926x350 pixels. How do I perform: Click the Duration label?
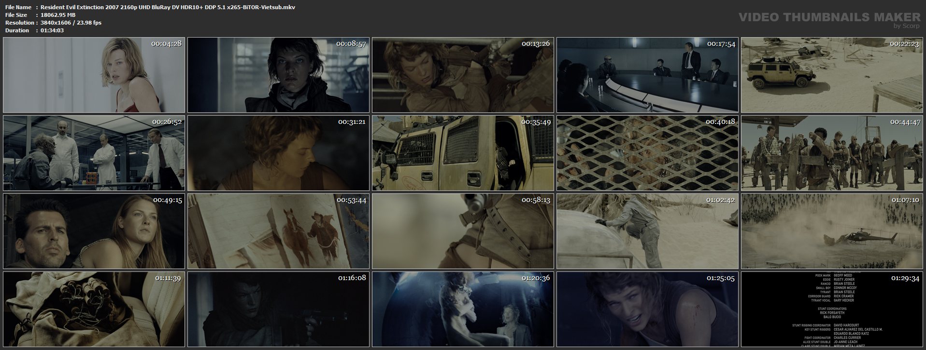(x=17, y=30)
